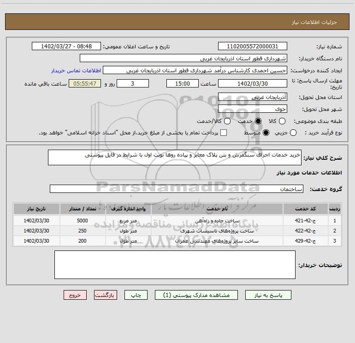
Task: Tick the اسناد خزانه اسلامی payment checkbox
Action: [x=224, y=133]
